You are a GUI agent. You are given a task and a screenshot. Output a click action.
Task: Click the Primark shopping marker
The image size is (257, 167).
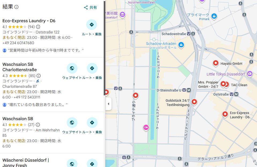pos(214,16)
